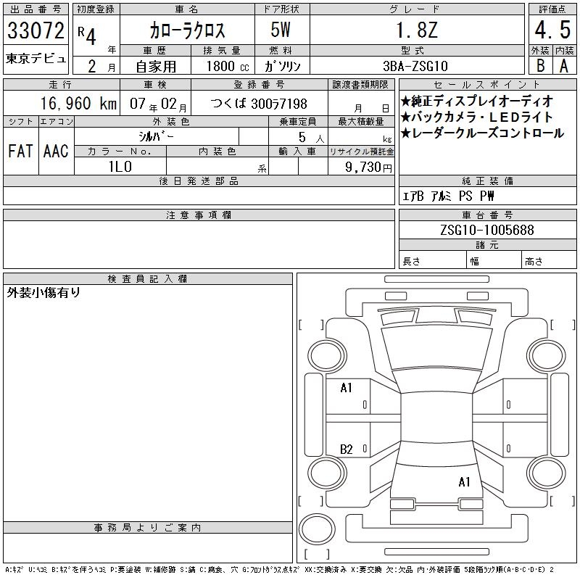Click the 長さ dimension label
Image resolution: width=580 pixels, height=580 pixels.
[x=411, y=261]
